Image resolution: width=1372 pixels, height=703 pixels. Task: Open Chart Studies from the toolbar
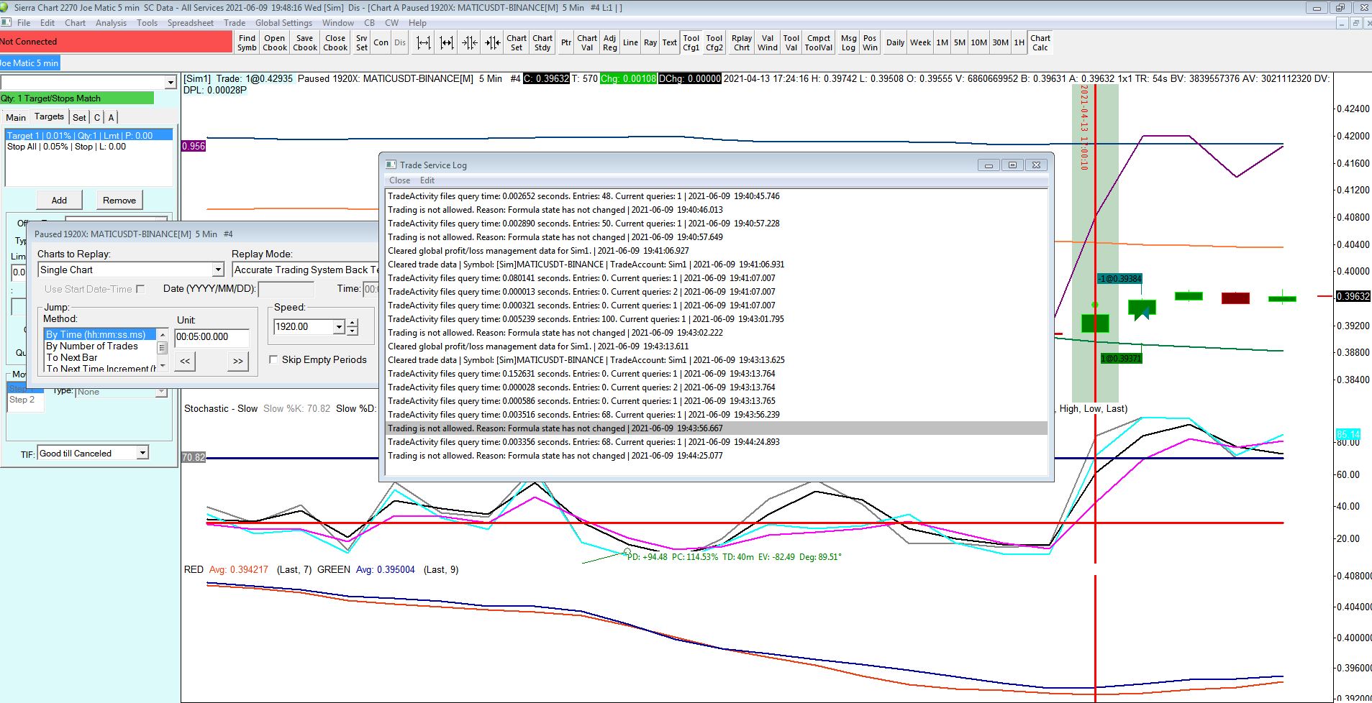tap(542, 43)
